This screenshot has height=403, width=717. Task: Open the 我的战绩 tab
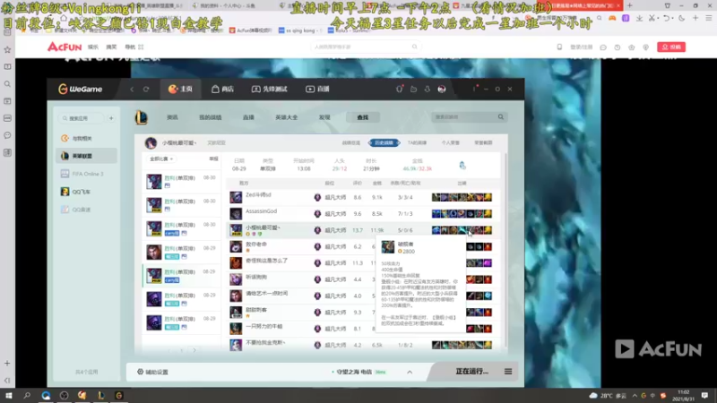click(x=210, y=117)
